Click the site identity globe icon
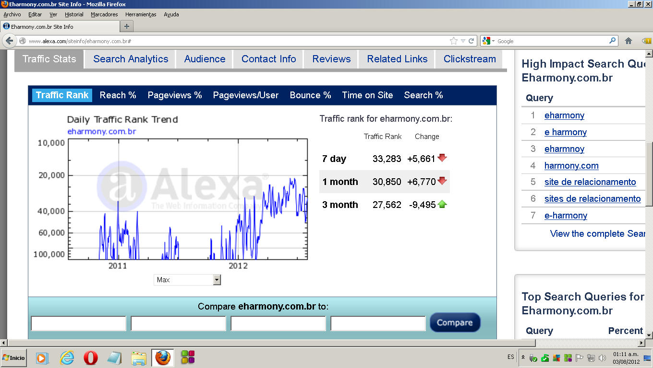 click(23, 41)
